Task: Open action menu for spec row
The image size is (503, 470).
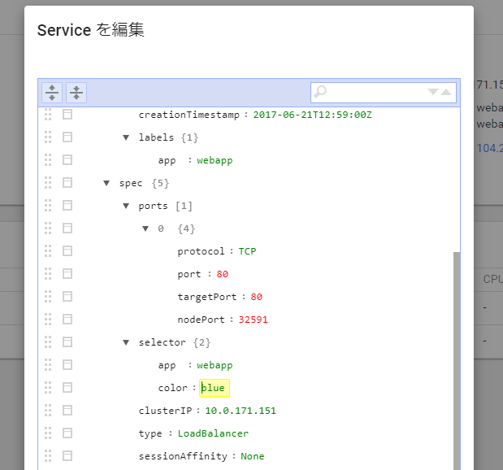Action: (67, 183)
